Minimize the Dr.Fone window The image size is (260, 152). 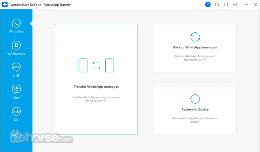(246, 5)
